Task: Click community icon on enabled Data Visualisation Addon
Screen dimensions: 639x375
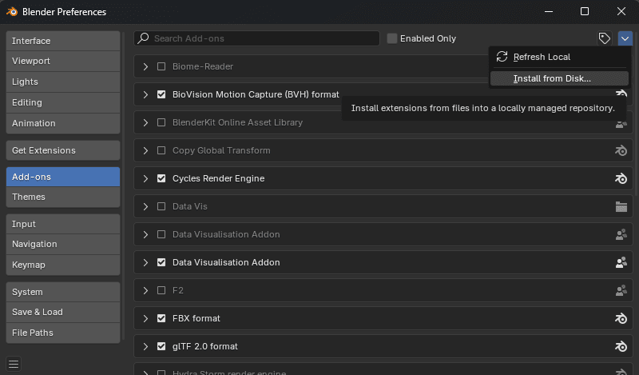Action: pyautogui.click(x=621, y=262)
